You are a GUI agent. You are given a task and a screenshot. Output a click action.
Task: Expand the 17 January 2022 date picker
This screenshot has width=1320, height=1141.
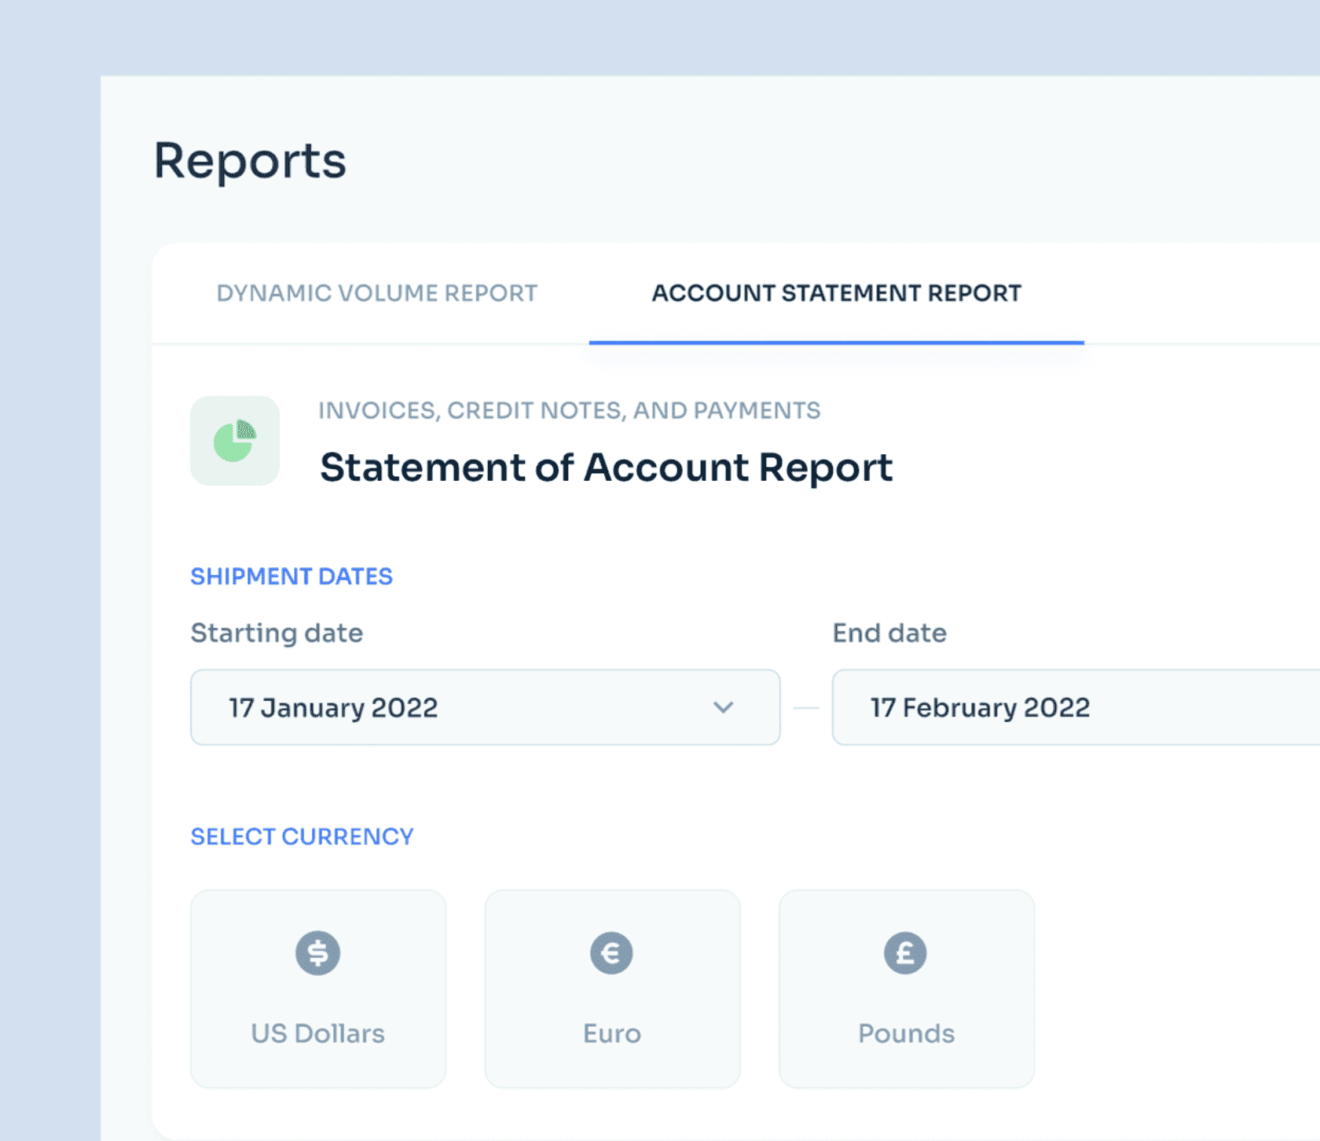point(484,706)
